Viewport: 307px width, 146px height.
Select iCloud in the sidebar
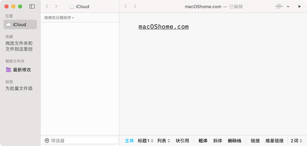[20, 24]
